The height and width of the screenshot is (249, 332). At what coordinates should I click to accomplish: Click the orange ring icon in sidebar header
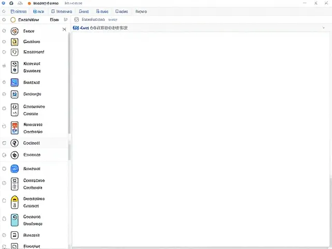13,20
